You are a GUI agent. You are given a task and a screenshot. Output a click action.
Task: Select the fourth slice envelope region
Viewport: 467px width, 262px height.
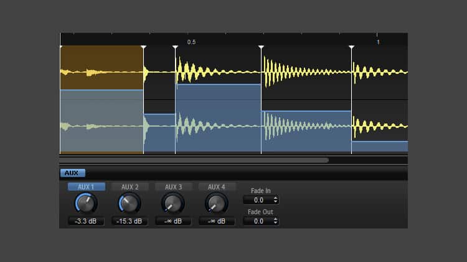pos(306,132)
